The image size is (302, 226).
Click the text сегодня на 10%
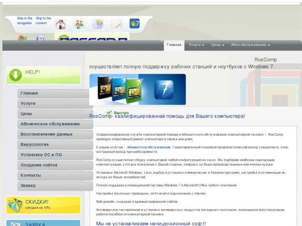[38, 208]
